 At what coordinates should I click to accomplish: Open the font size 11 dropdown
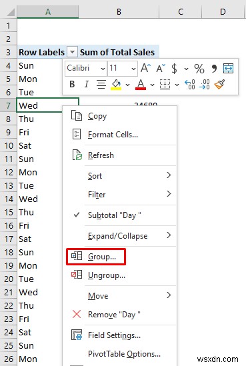point(133,69)
